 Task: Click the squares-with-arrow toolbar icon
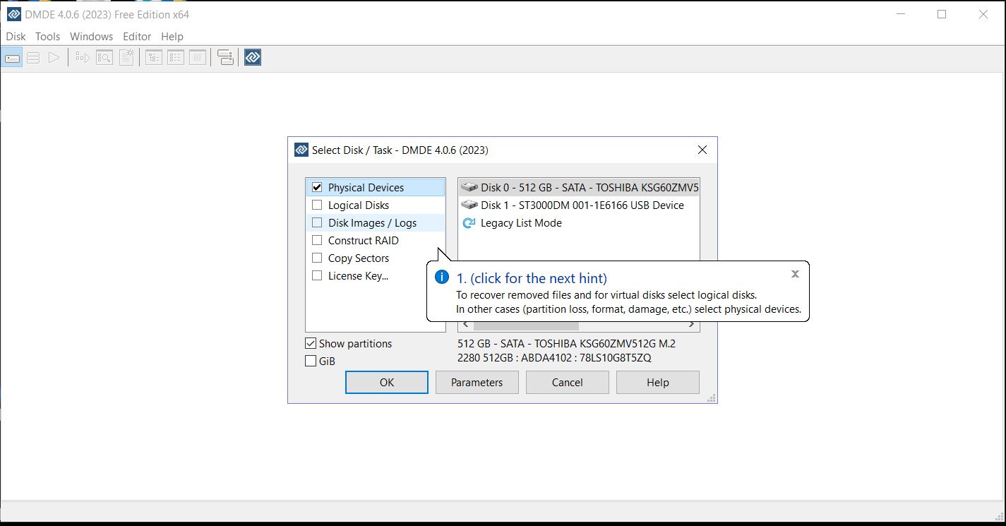83,58
